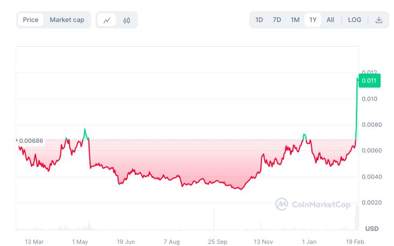Toggle LOG scale on chart
The height and width of the screenshot is (246, 394).
coord(354,20)
